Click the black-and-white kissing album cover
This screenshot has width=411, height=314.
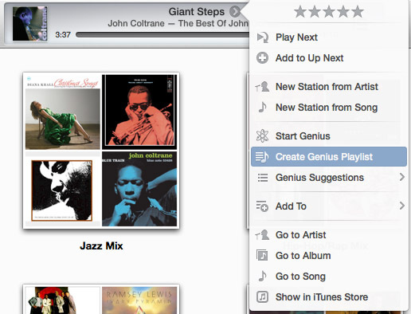click(x=62, y=190)
